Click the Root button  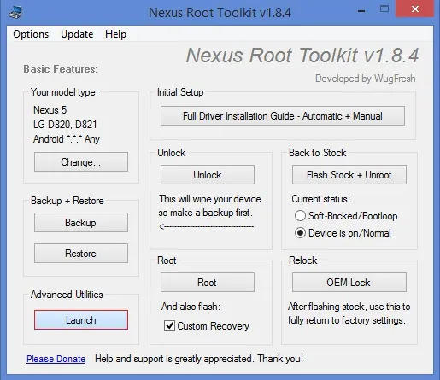coord(208,283)
